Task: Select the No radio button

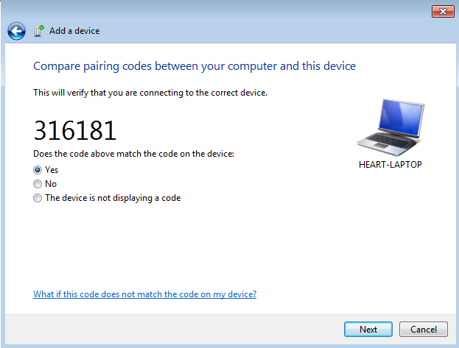Action: (38, 184)
